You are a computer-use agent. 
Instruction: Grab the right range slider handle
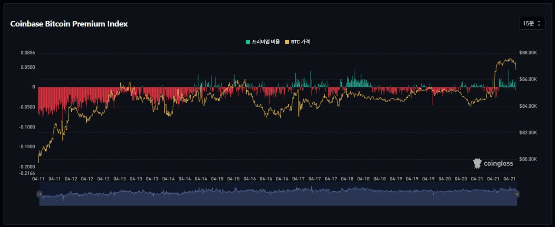point(517,194)
